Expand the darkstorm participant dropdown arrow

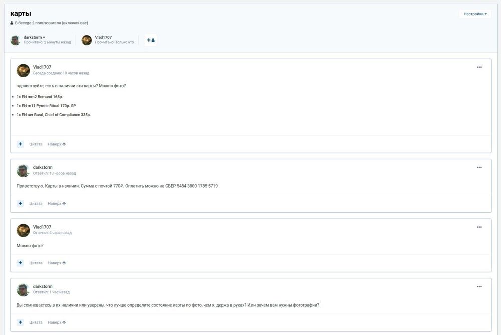(x=44, y=37)
